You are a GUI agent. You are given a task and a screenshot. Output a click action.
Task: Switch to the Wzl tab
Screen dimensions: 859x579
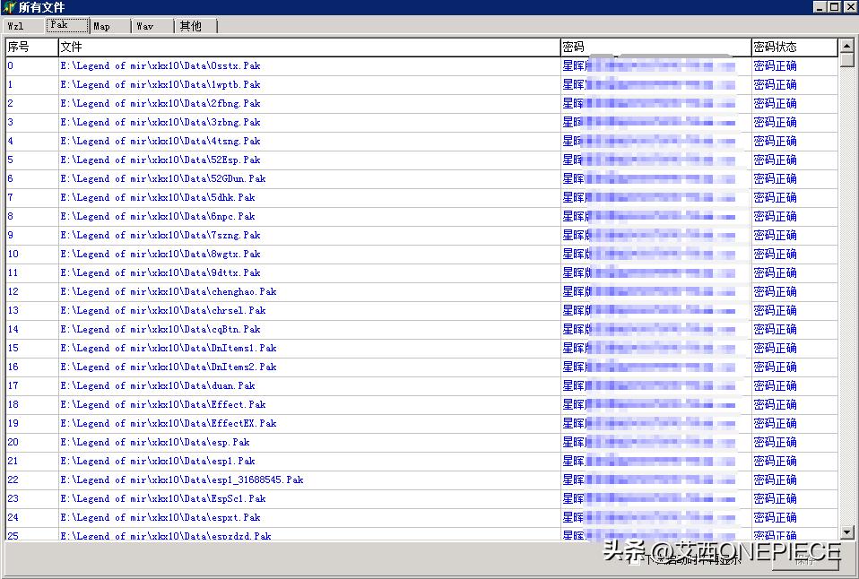(23, 26)
